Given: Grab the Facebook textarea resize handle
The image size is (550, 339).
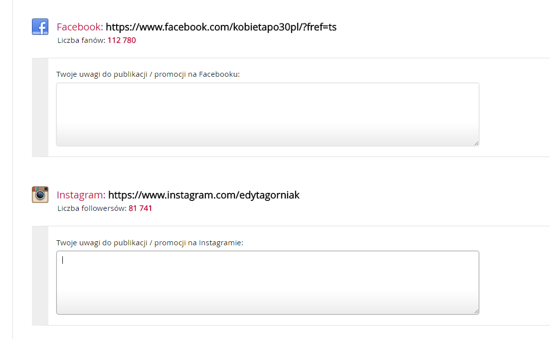Looking at the screenshot, I should (x=476, y=143).
